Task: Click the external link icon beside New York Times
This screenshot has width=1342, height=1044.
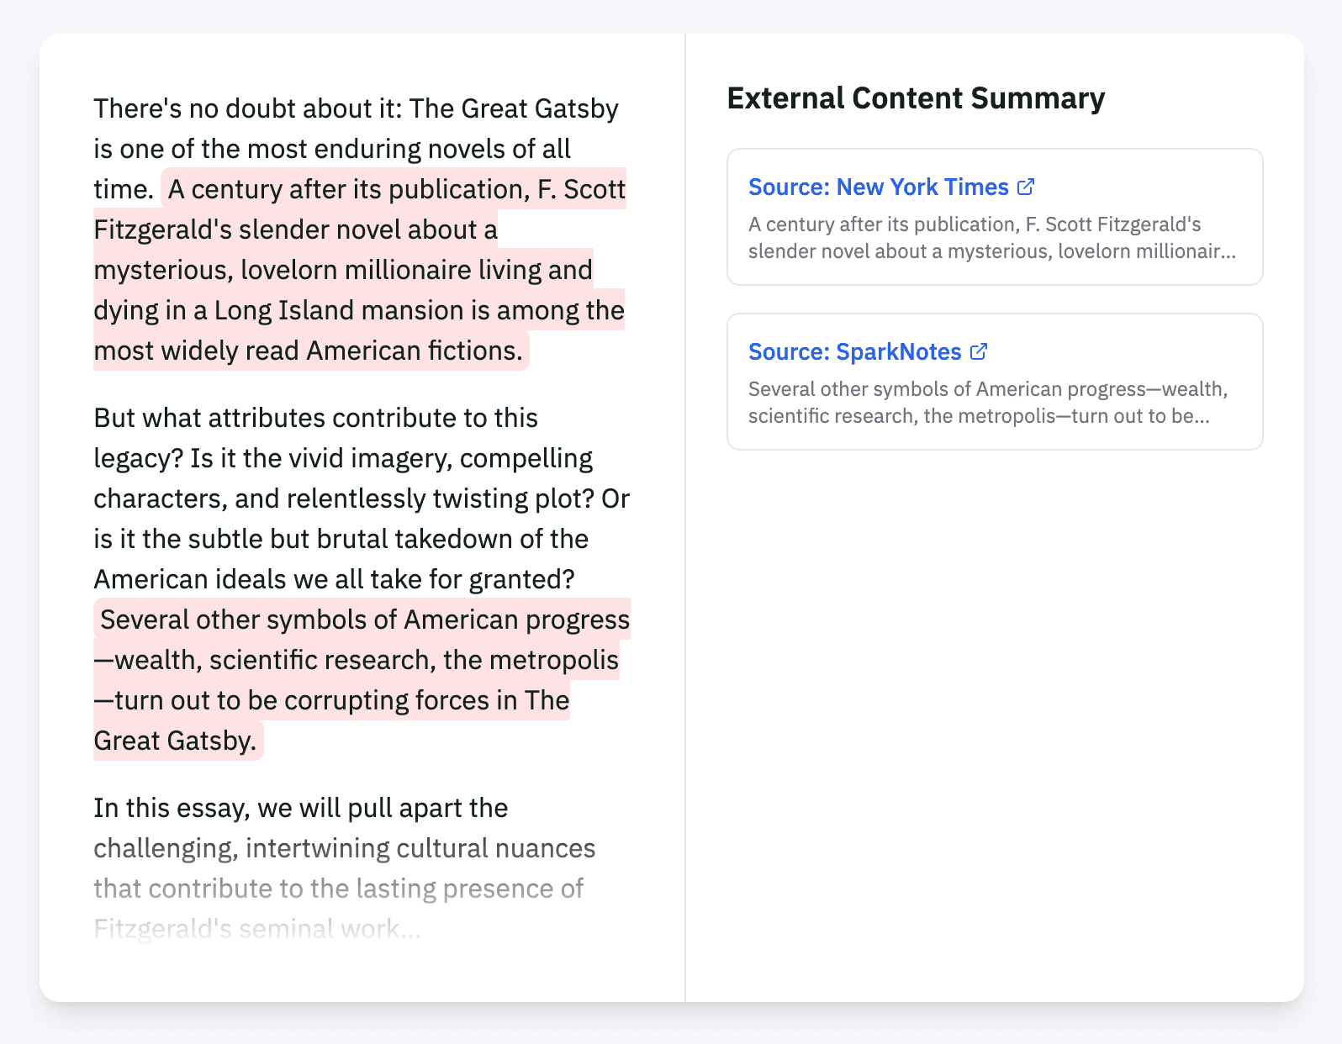Action: (x=1026, y=187)
